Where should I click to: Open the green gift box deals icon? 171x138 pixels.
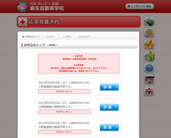(x=149, y=56)
